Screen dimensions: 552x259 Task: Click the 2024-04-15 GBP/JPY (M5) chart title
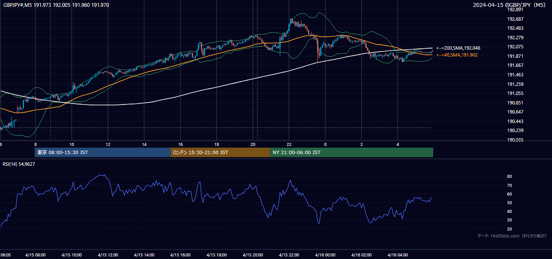click(x=509, y=5)
